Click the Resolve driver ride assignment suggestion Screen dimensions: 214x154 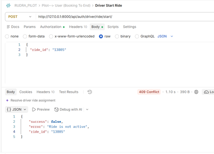33,101
